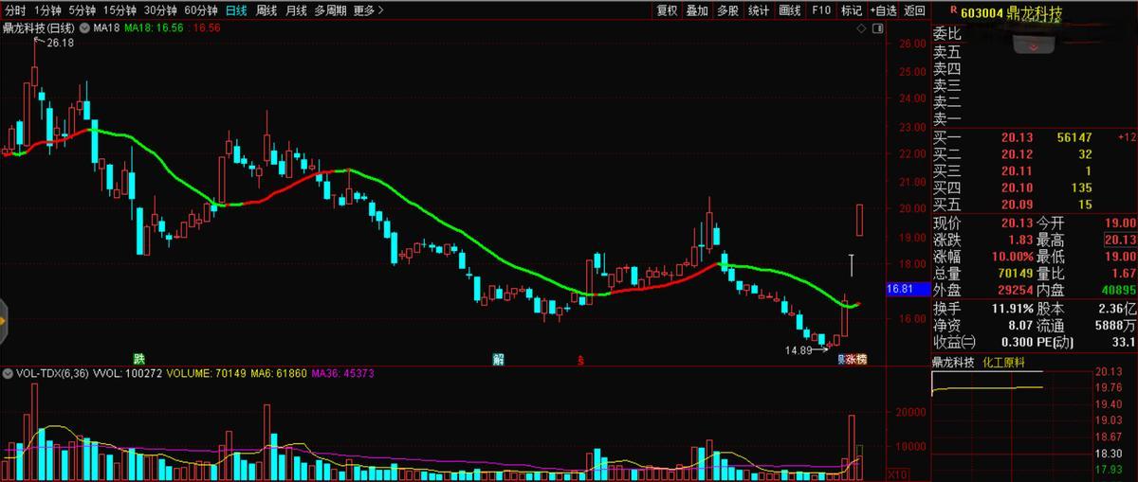Click the green 跌 marker on timeline
1138x482 pixels.
click(139, 359)
